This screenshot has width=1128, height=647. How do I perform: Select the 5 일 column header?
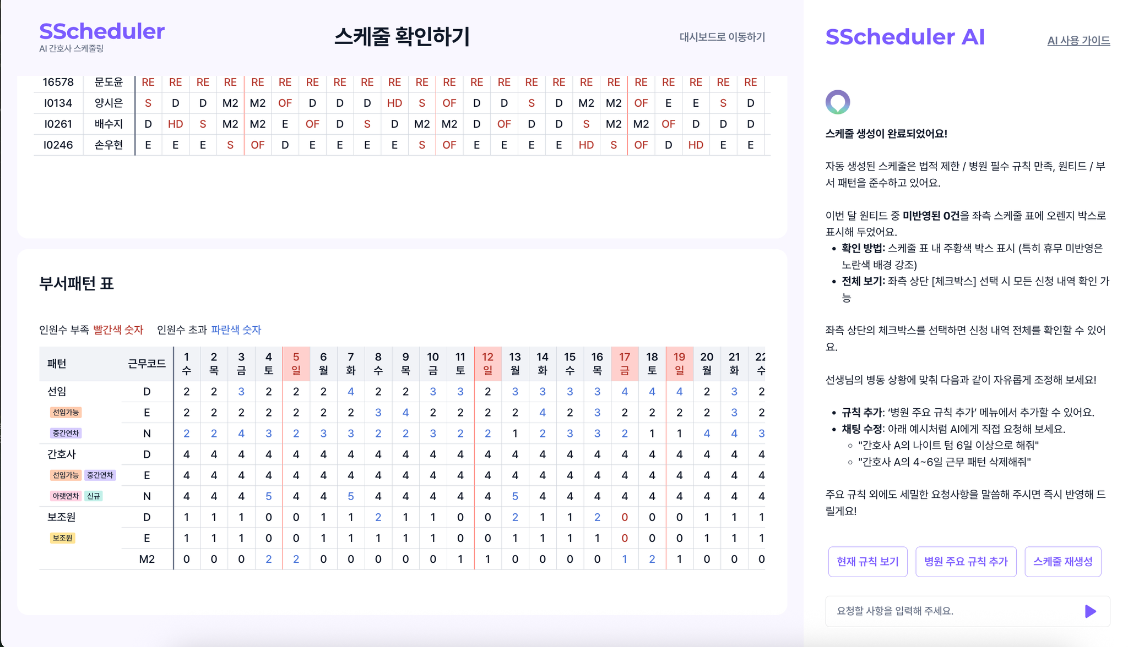click(x=296, y=364)
